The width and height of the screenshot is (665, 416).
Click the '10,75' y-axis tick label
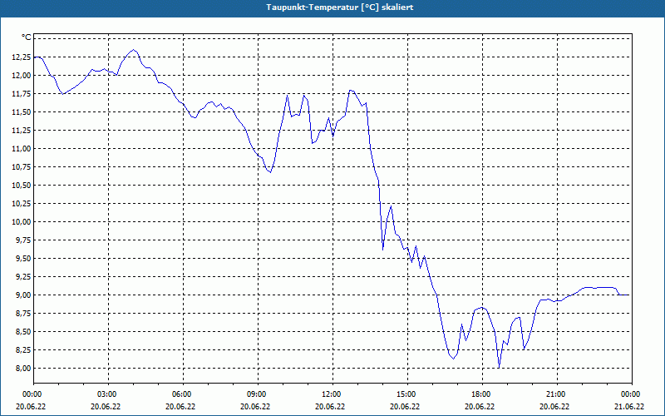pyautogui.click(x=22, y=167)
